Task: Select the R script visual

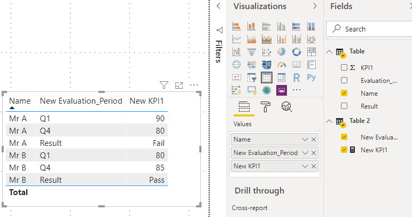Action: point(297,77)
